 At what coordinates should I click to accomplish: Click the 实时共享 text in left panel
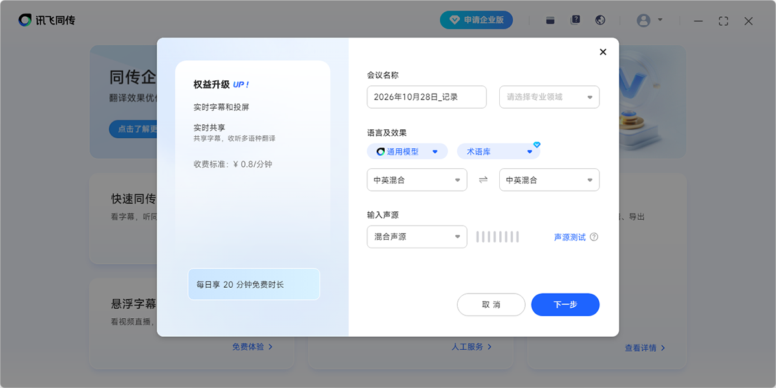209,127
